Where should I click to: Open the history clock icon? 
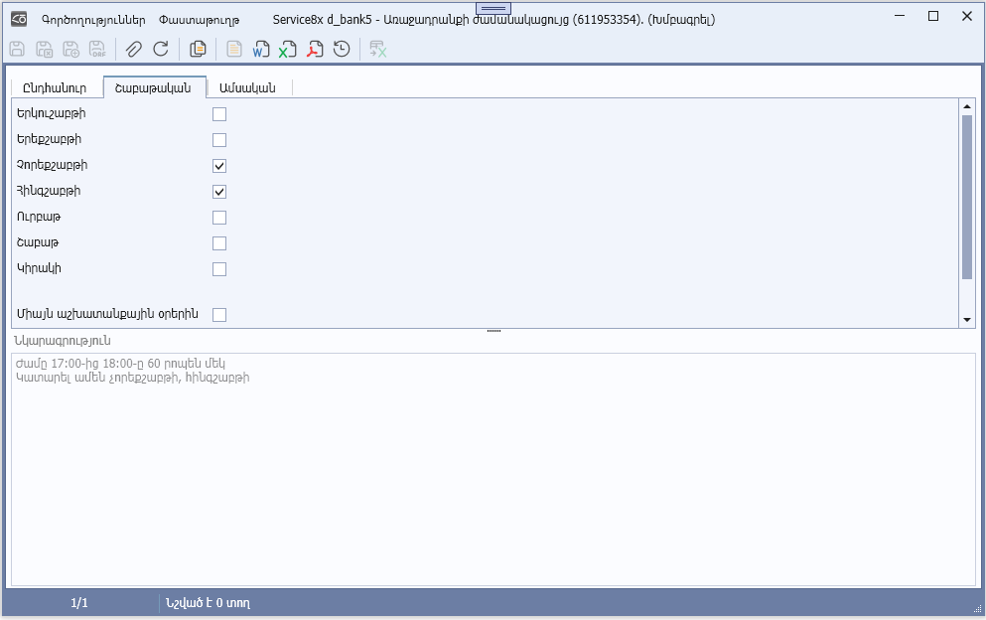342,49
